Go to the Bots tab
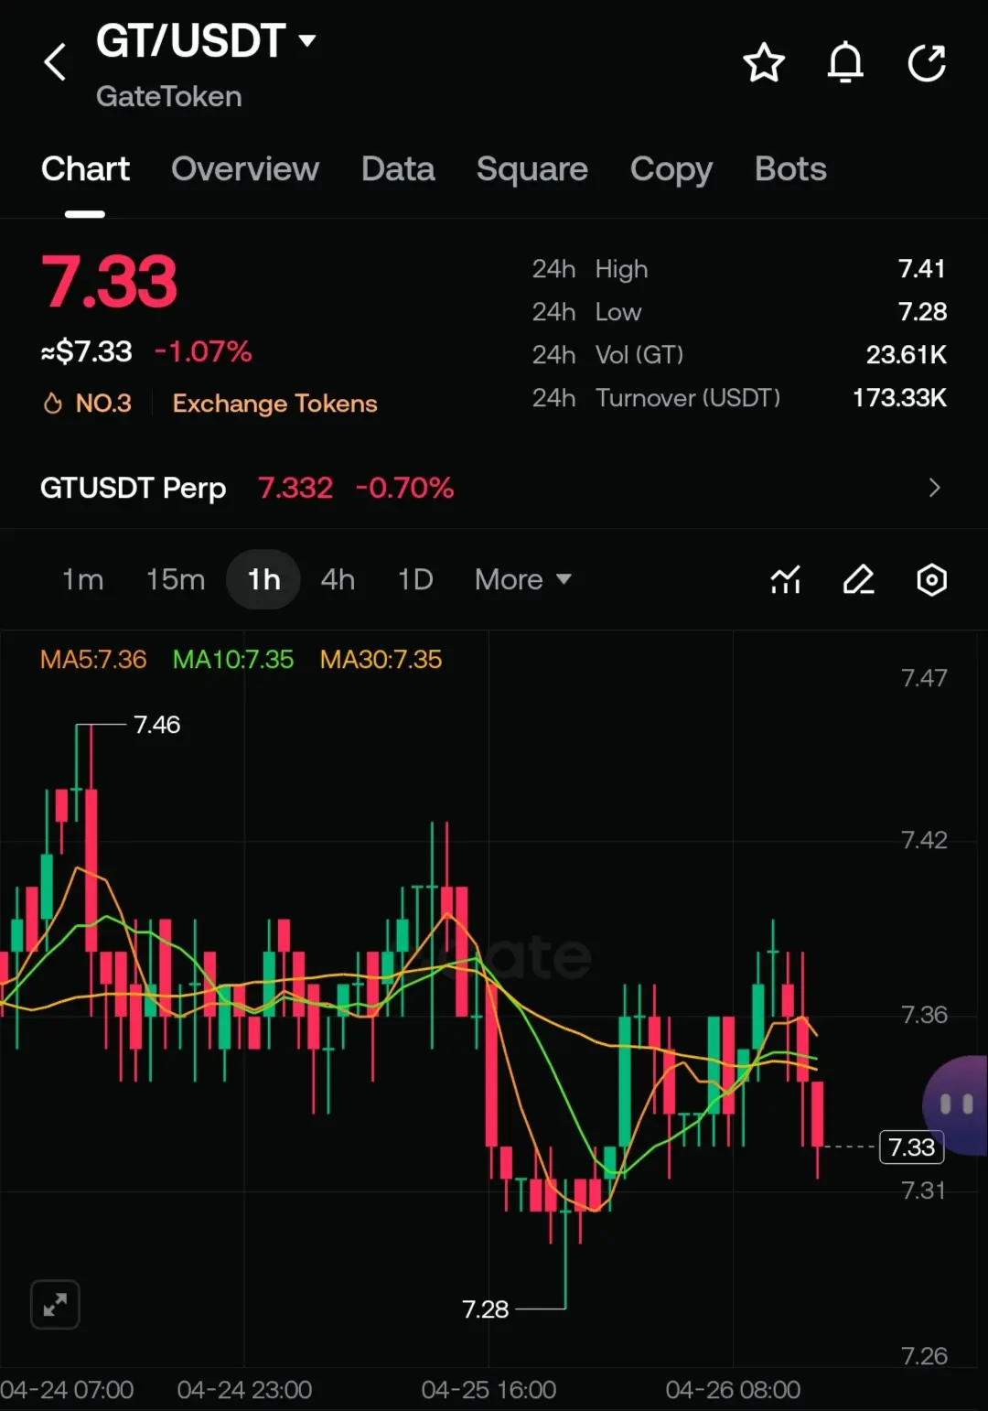This screenshot has height=1411, width=988. click(790, 169)
